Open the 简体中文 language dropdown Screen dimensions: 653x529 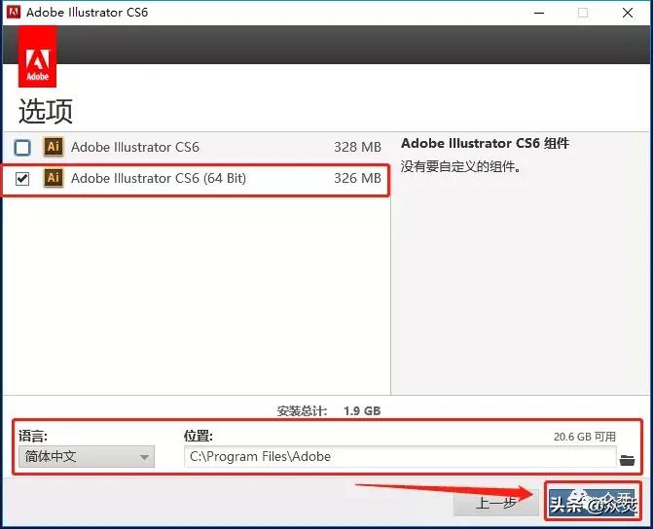87,457
